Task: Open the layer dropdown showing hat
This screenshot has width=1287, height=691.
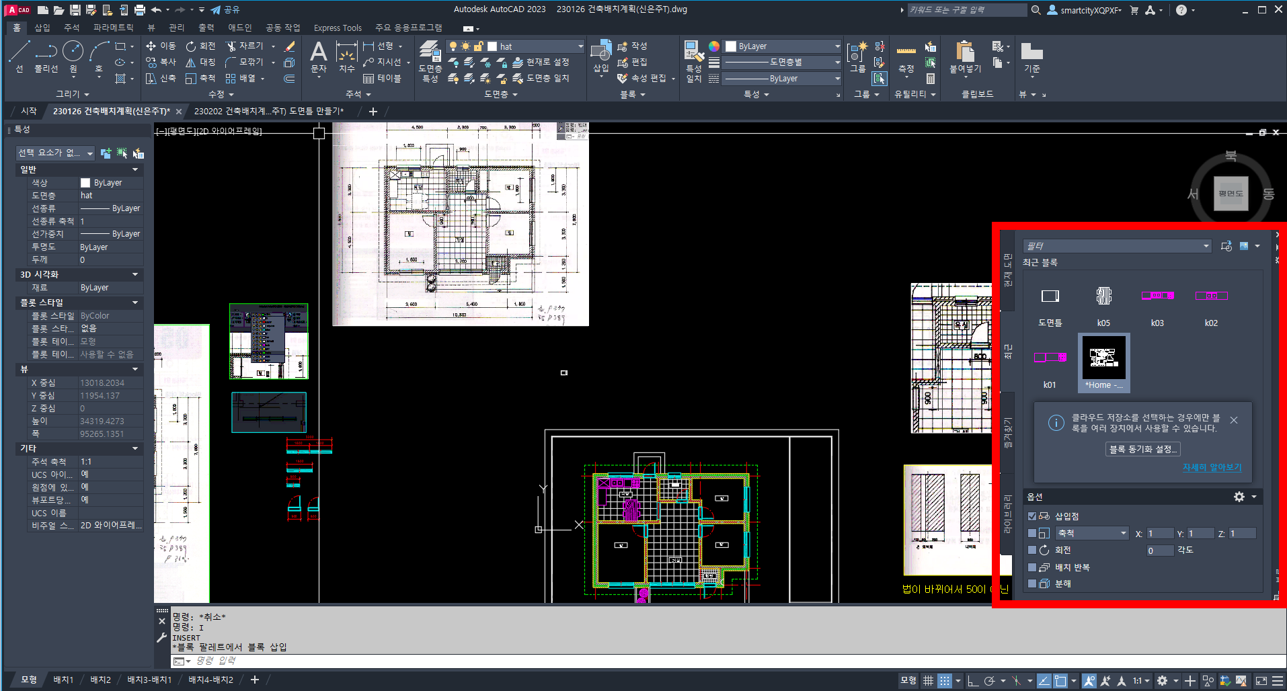Action: point(516,46)
